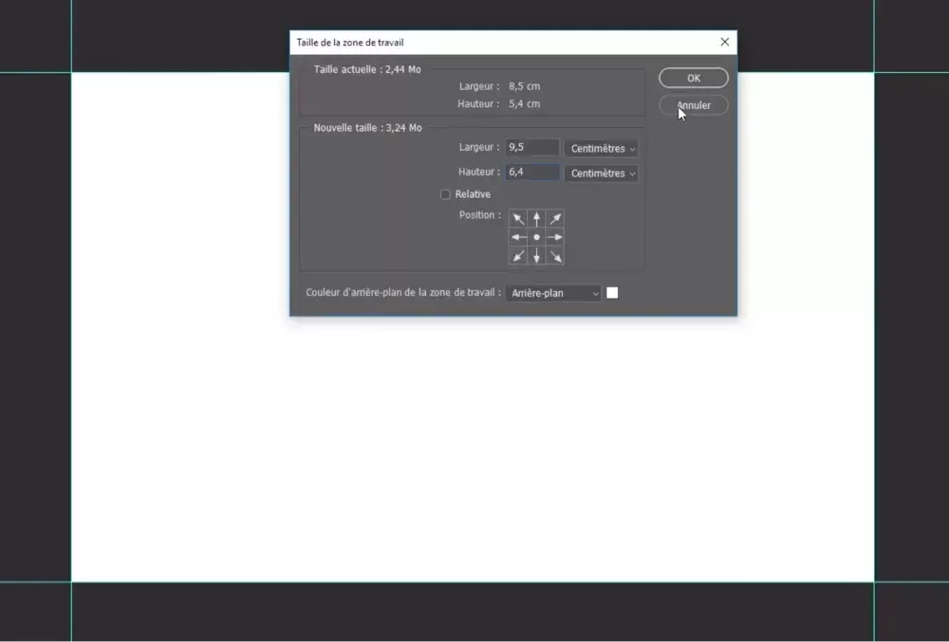This screenshot has width=949, height=642.
Task: Confirm with the OK button
Action: point(694,78)
